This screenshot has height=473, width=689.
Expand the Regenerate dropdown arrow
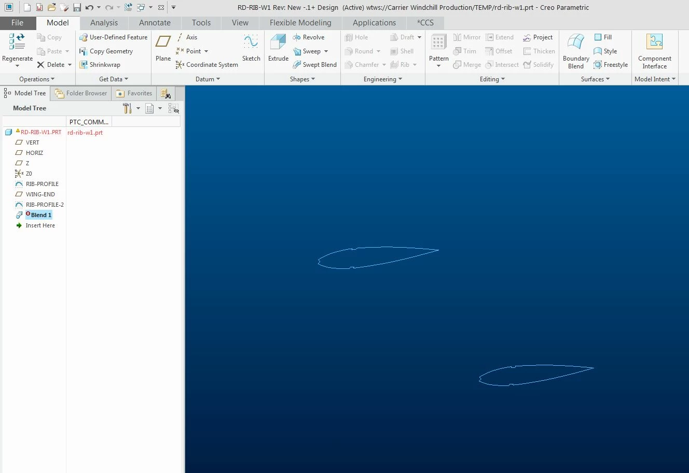pyautogui.click(x=17, y=66)
